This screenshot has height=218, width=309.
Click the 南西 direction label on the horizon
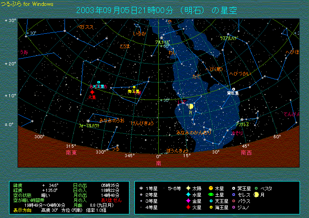click(x=246, y=153)
